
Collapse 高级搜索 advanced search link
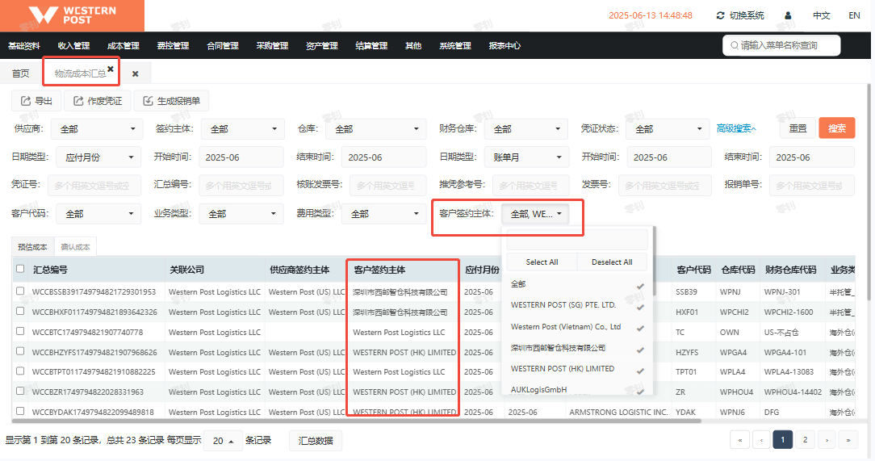point(736,128)
